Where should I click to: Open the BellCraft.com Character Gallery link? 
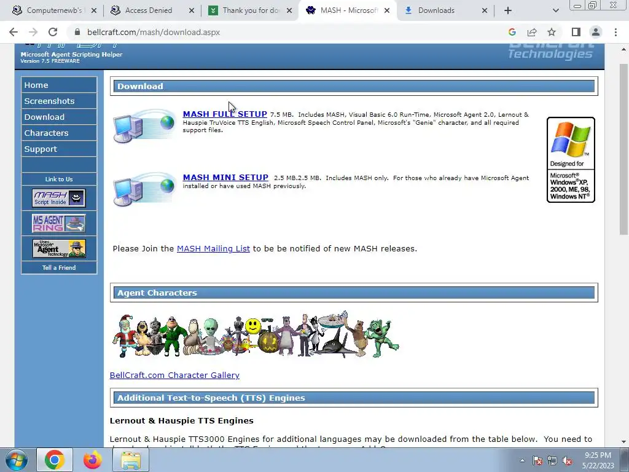coord(174,375)
